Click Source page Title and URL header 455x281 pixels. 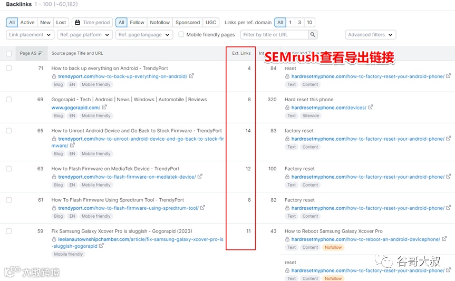77,53
